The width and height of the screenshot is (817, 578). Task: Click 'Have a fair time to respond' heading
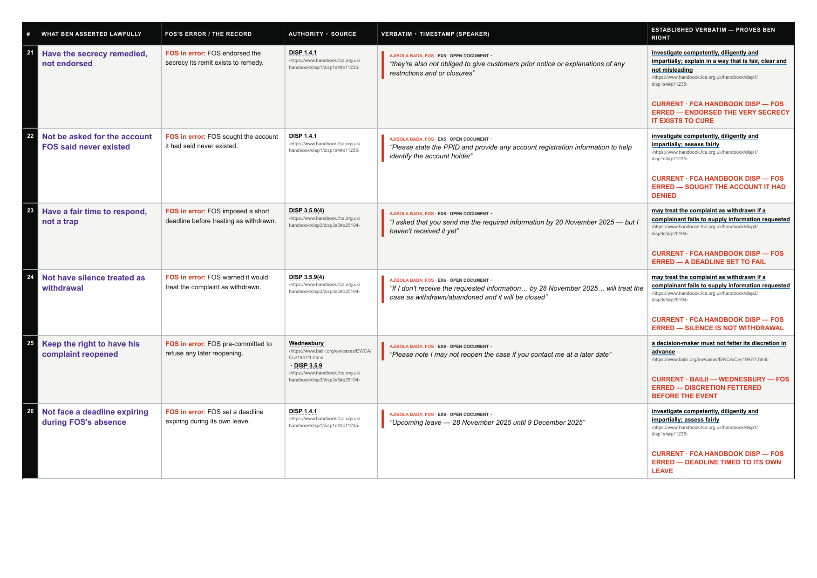coord(95,216)
